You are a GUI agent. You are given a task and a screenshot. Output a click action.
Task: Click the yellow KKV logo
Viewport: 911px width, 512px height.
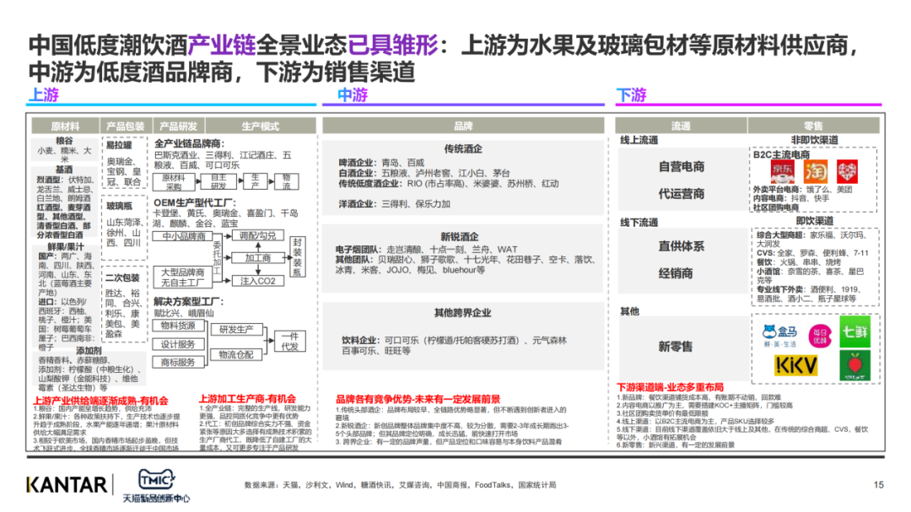(796, 365)
